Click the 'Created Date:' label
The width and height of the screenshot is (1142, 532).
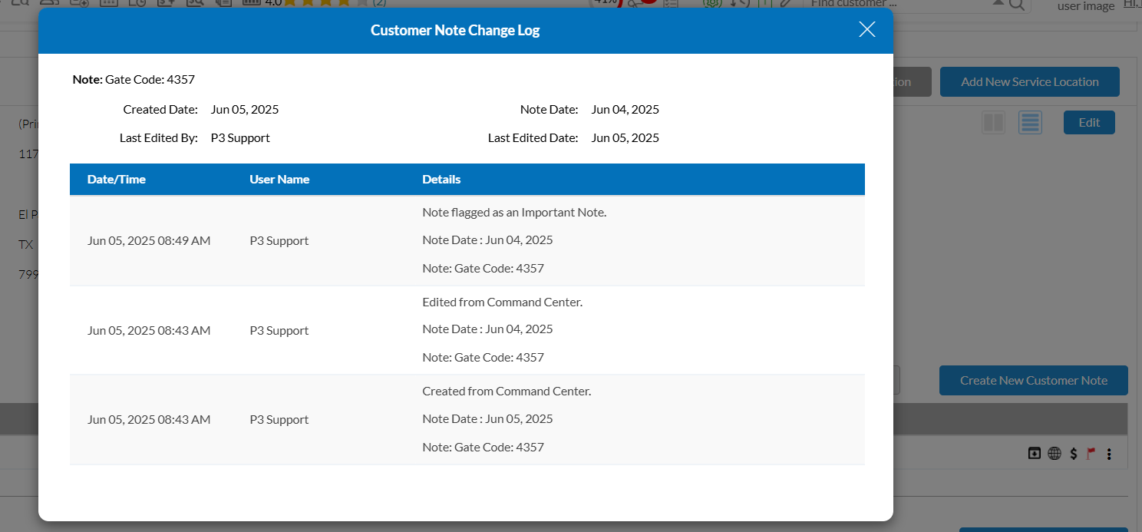pos(160,109)
